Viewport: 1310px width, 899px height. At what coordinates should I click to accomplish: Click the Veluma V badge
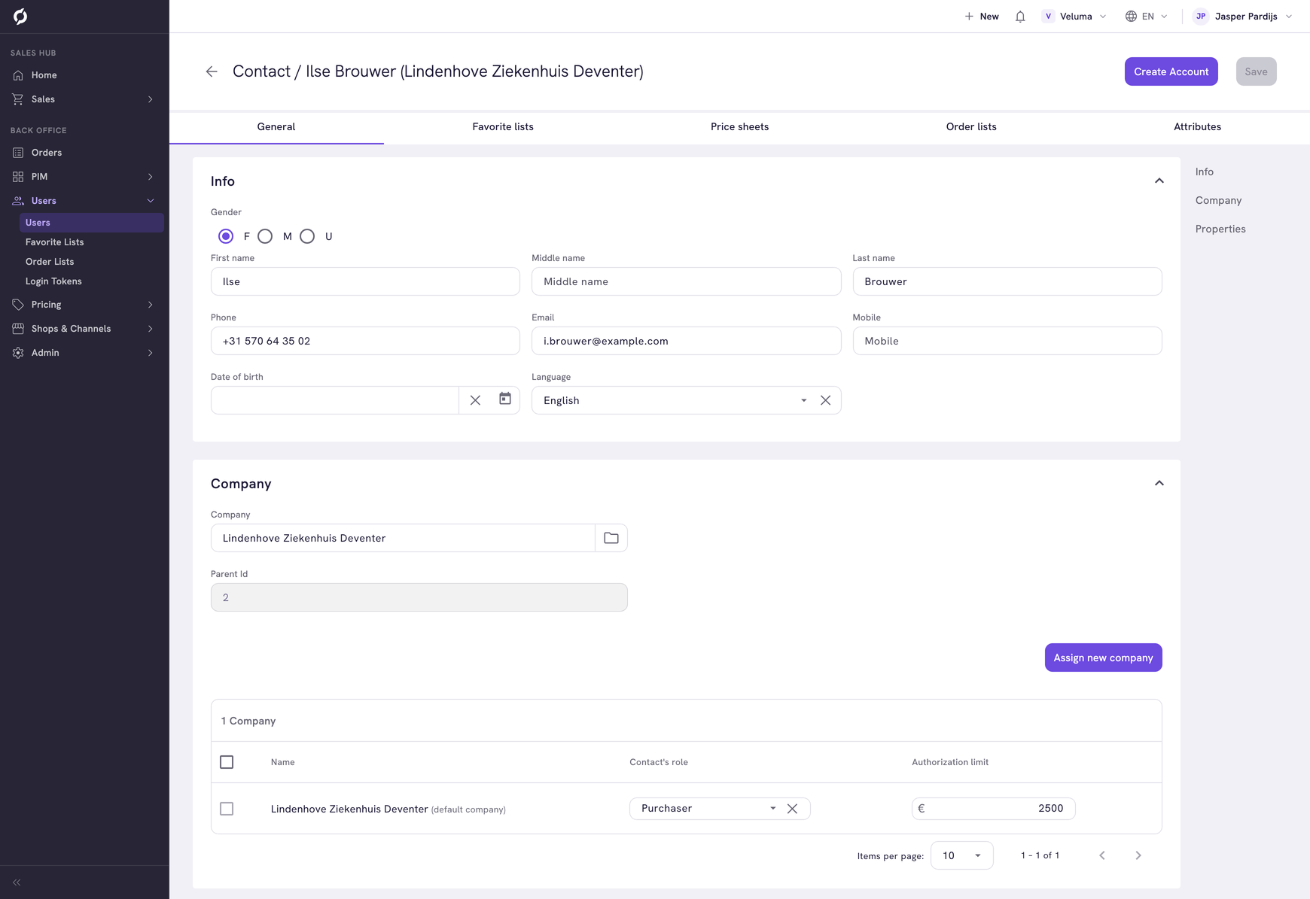[1048, 17]
